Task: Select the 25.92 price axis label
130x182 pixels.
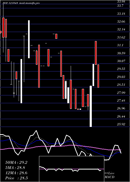Action: pos(121,124)
